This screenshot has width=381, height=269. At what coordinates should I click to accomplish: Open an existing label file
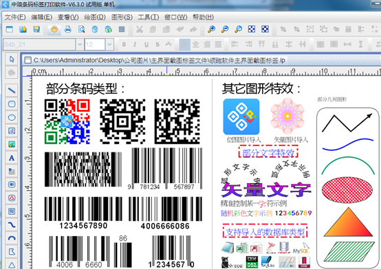coord(23,30)
